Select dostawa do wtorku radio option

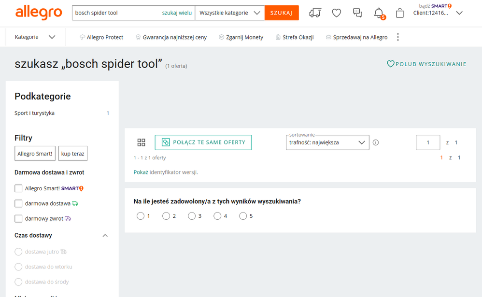18,267
